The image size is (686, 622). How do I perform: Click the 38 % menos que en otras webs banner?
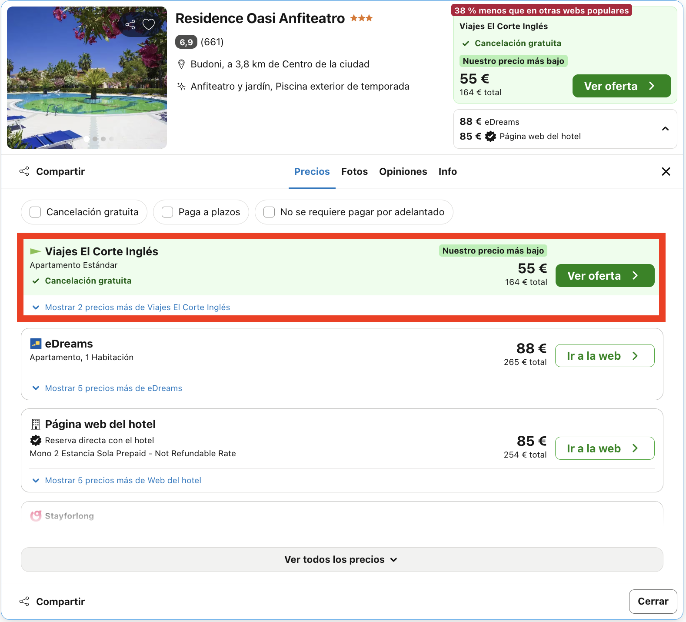542,10
